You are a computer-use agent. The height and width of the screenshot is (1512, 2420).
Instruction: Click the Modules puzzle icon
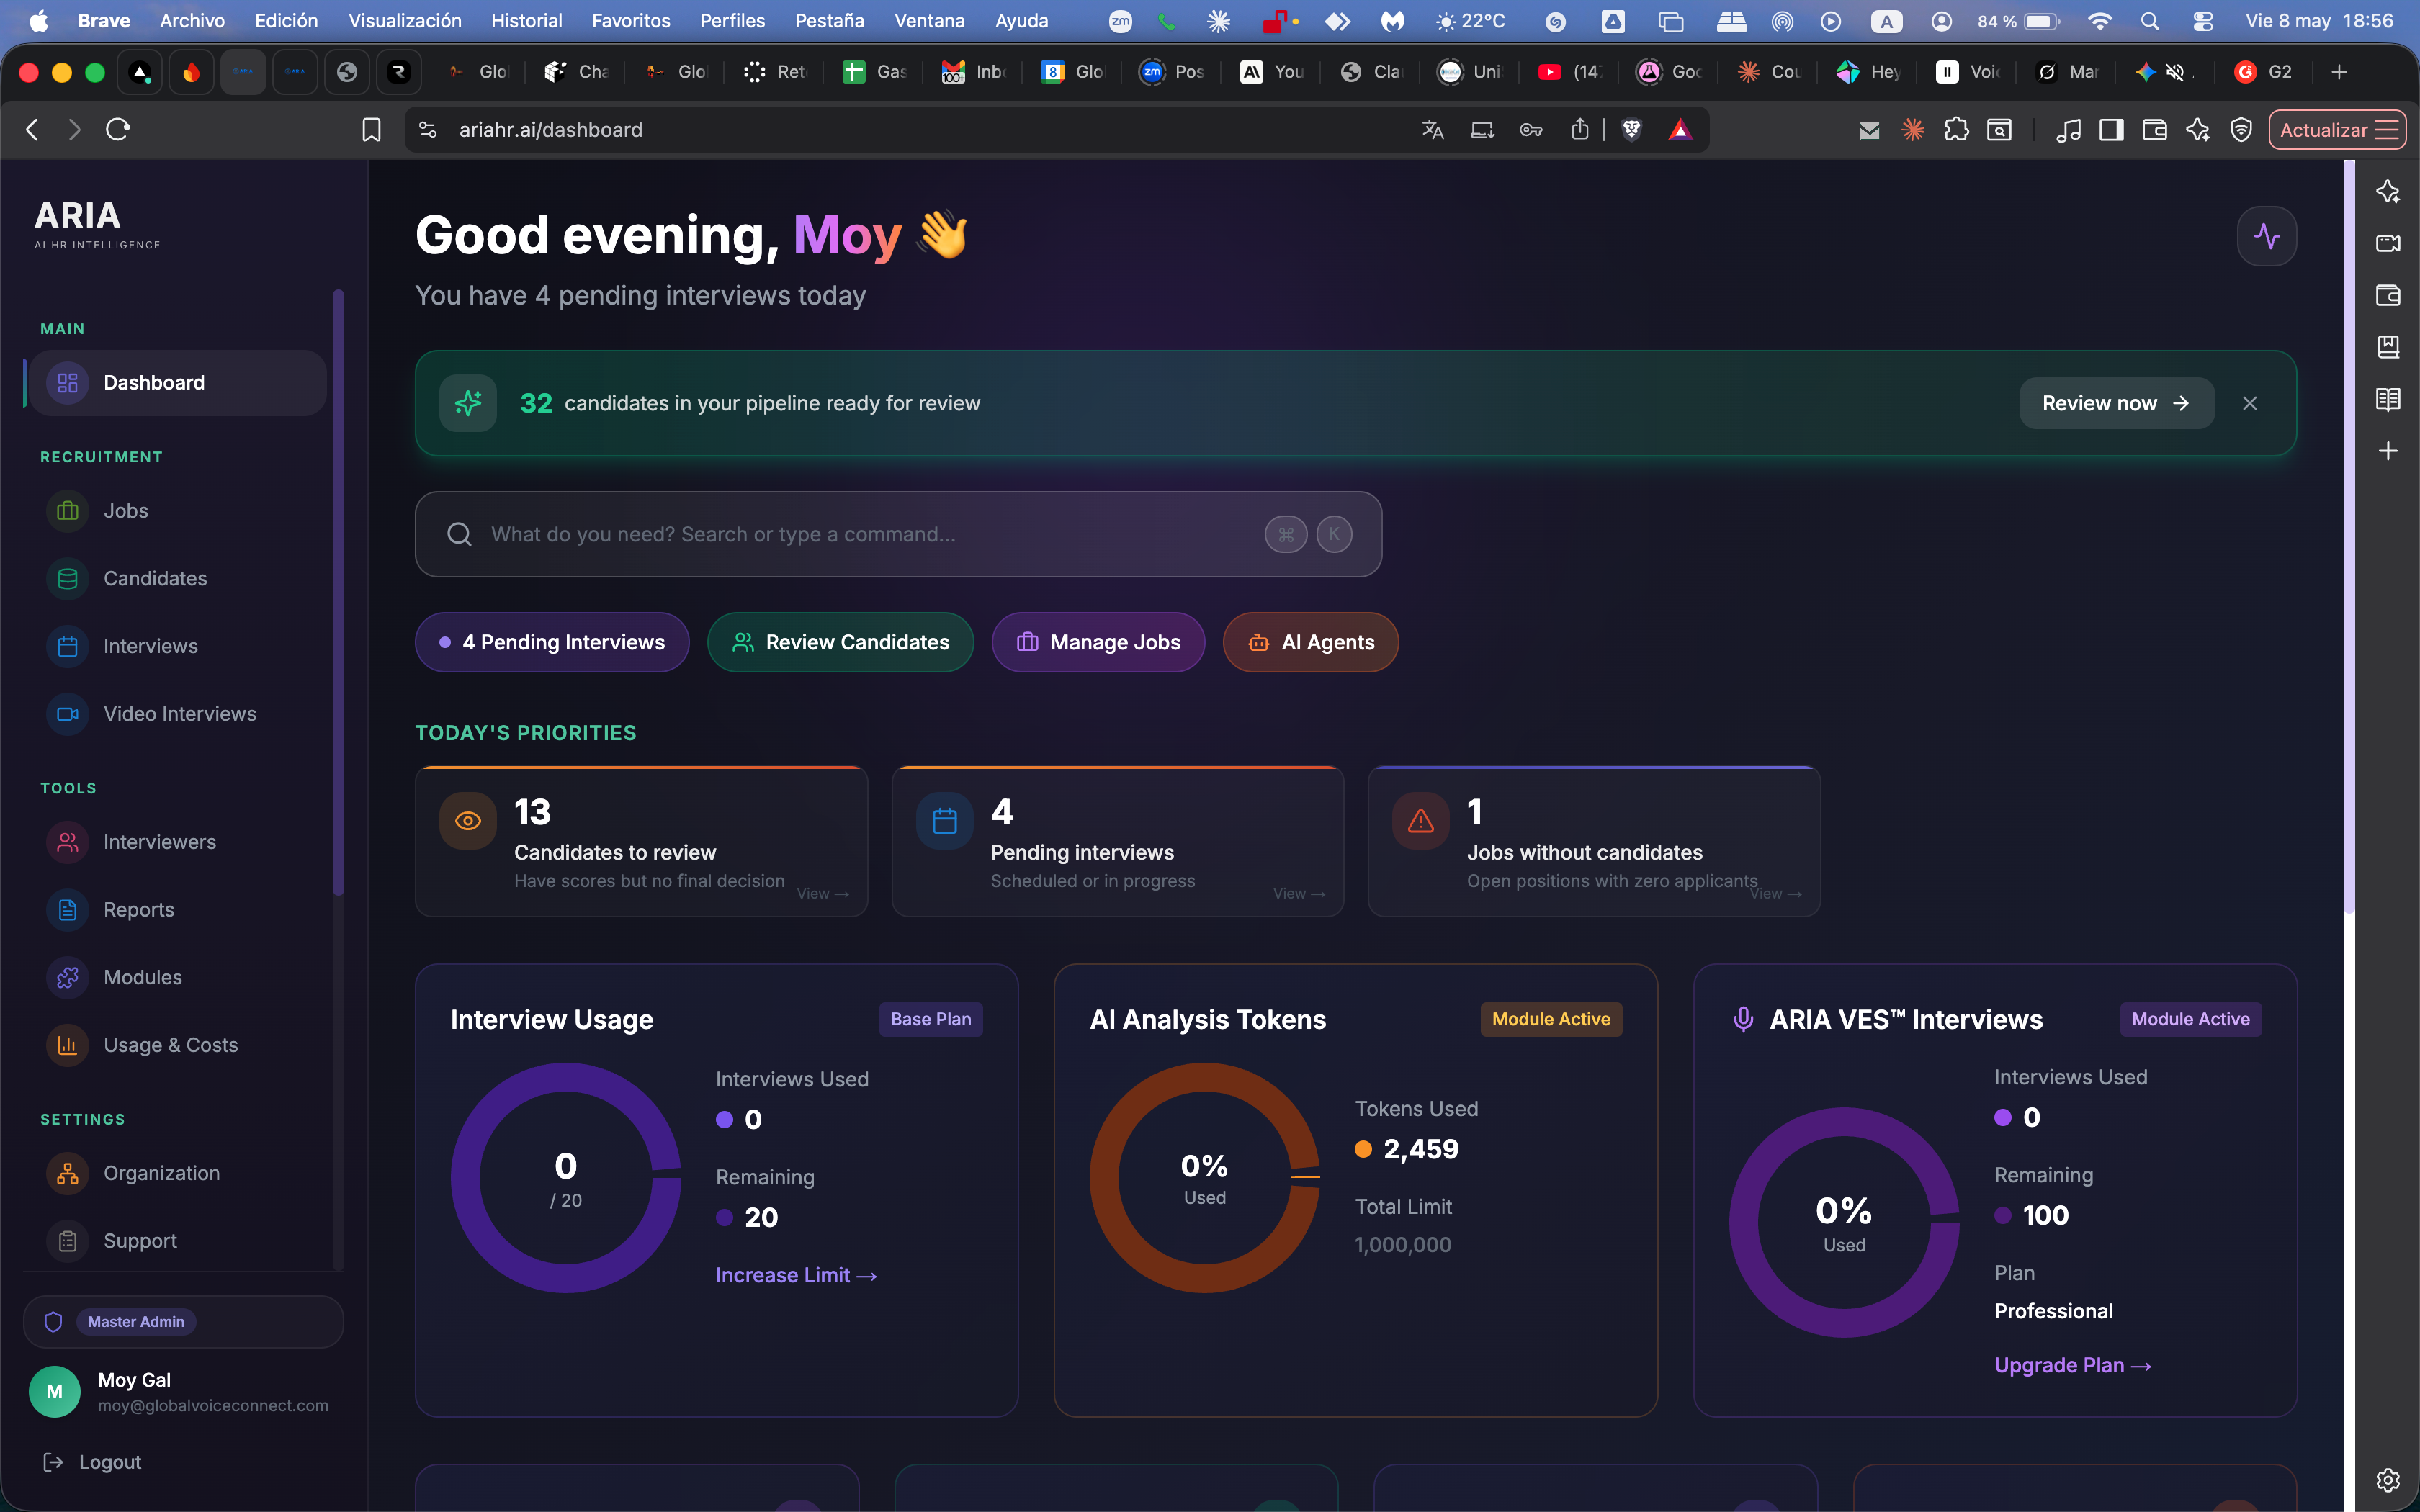tap(68, 978)
